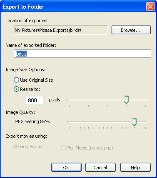Confirm export with the OK button

[x=66, y=168]
